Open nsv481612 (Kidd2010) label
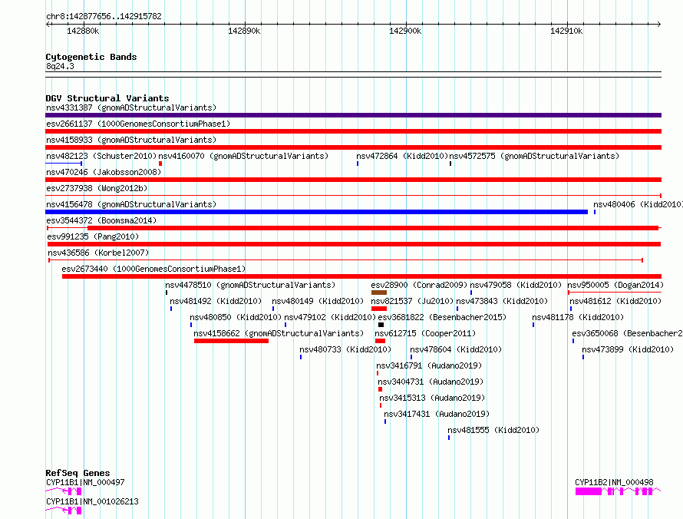 pos(615,301)
